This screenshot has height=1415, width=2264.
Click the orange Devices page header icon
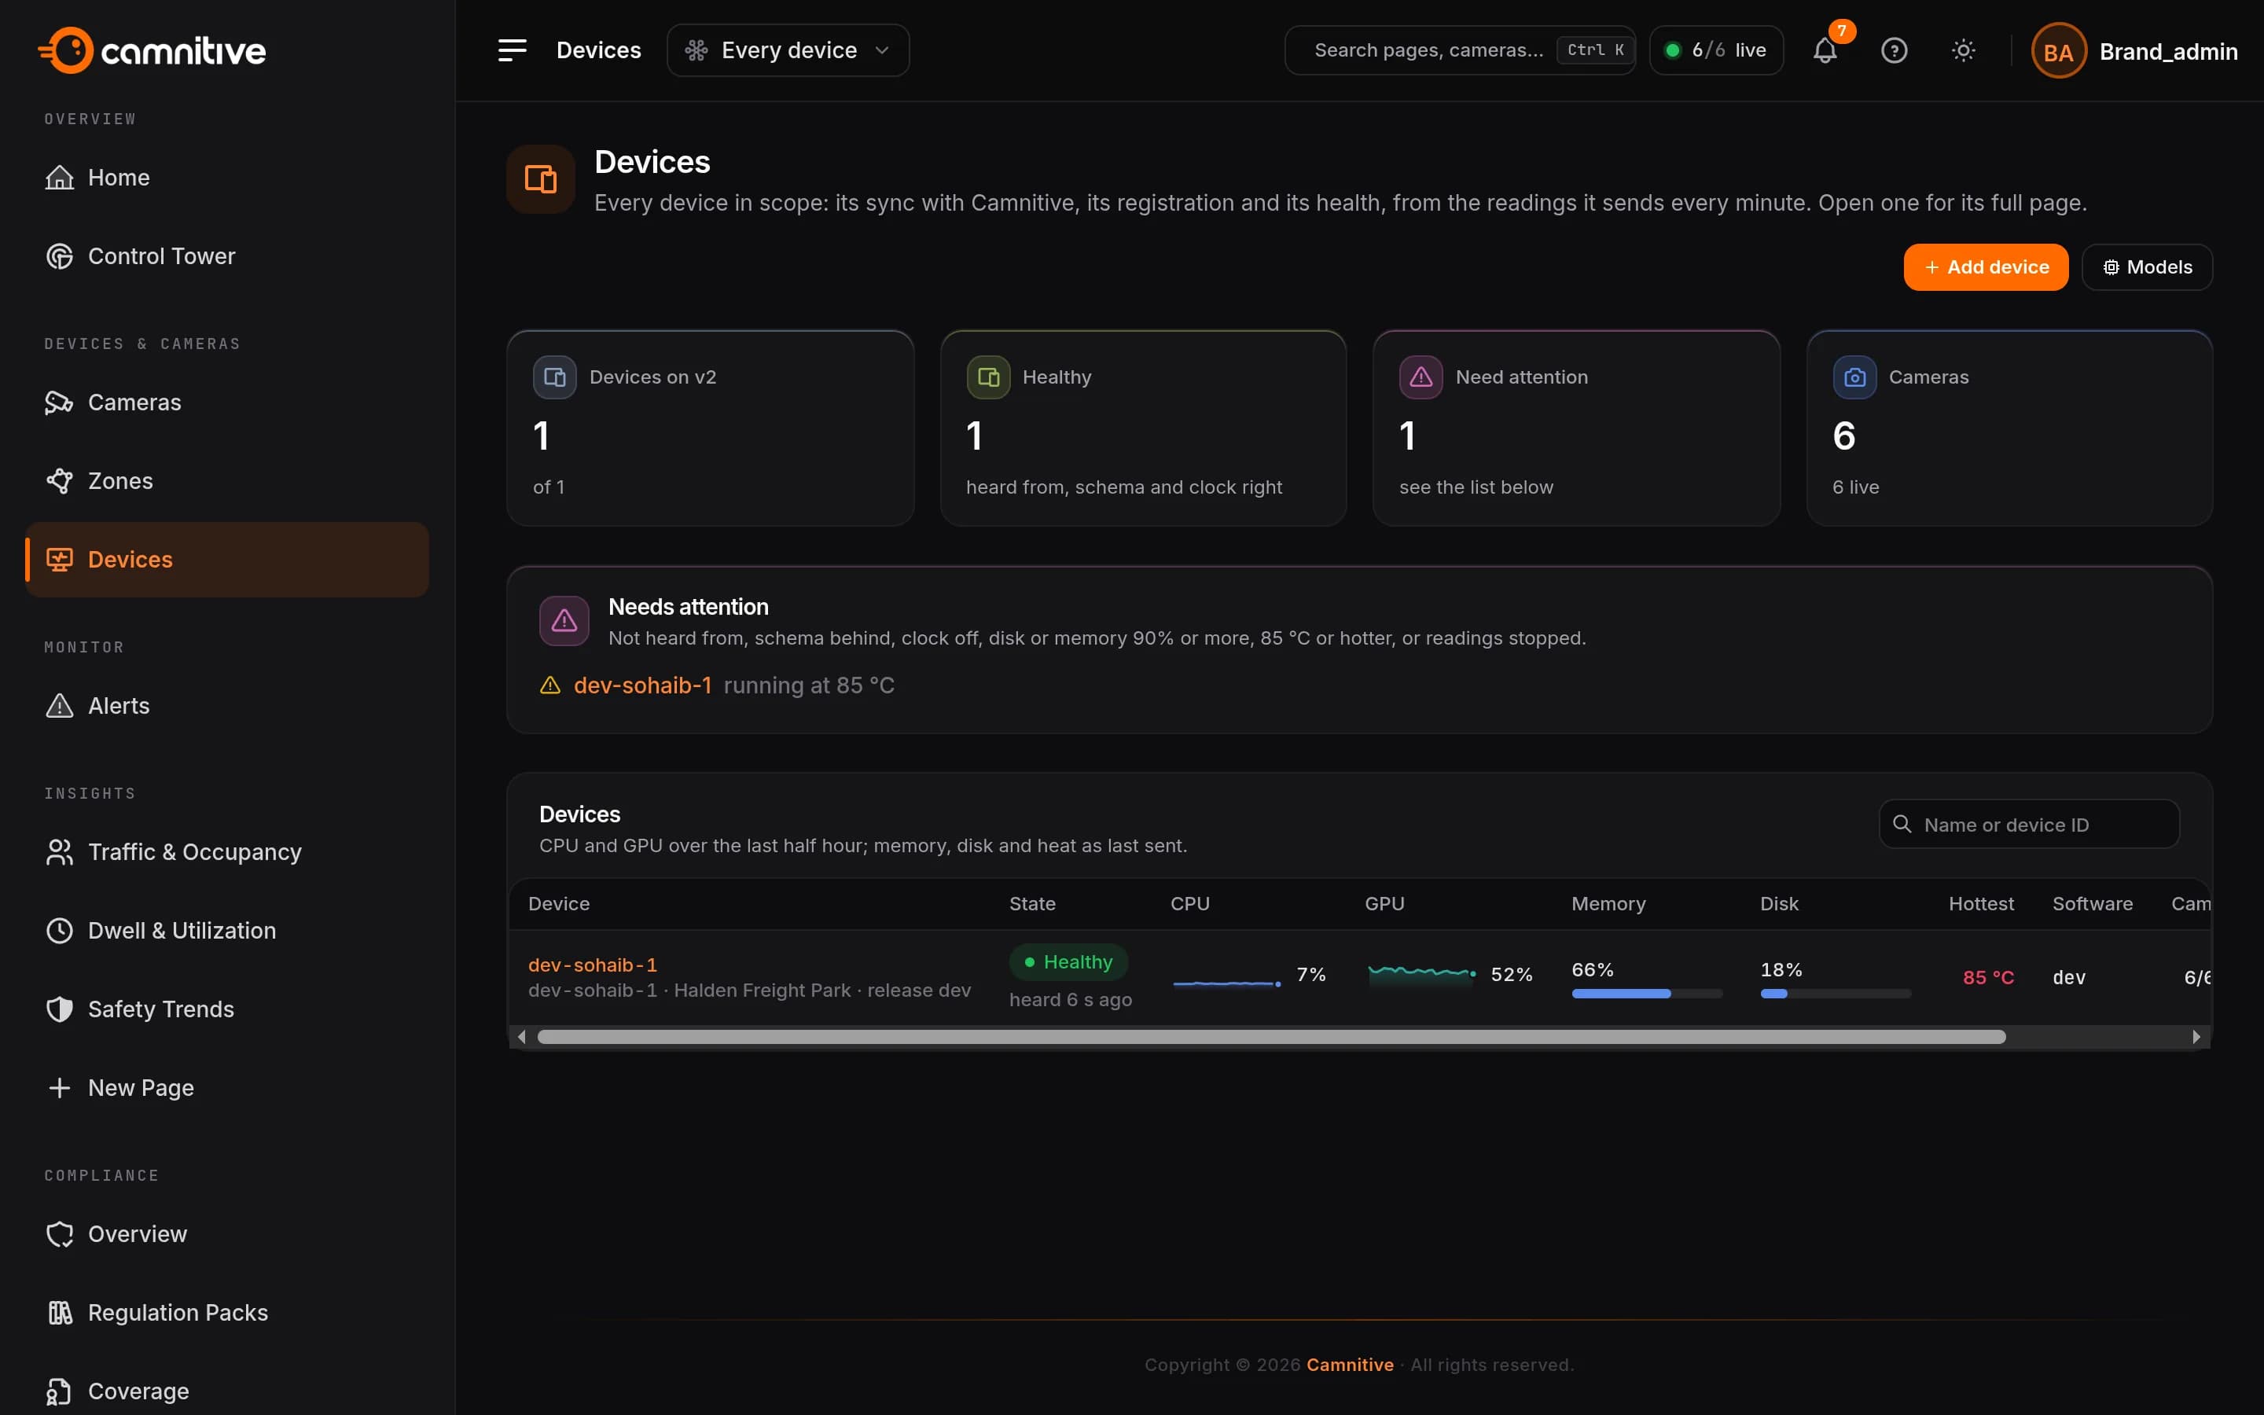coord(541,178)
